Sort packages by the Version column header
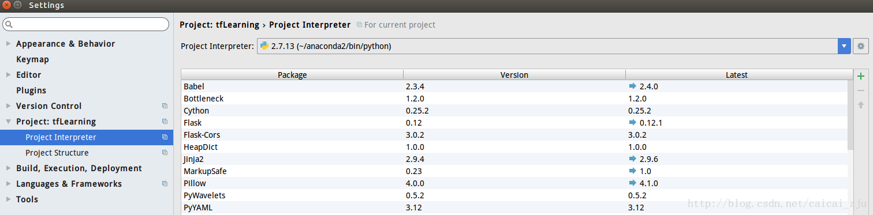Image resolution: width=873 pixels, height=215 pixels. click(514, 75)
